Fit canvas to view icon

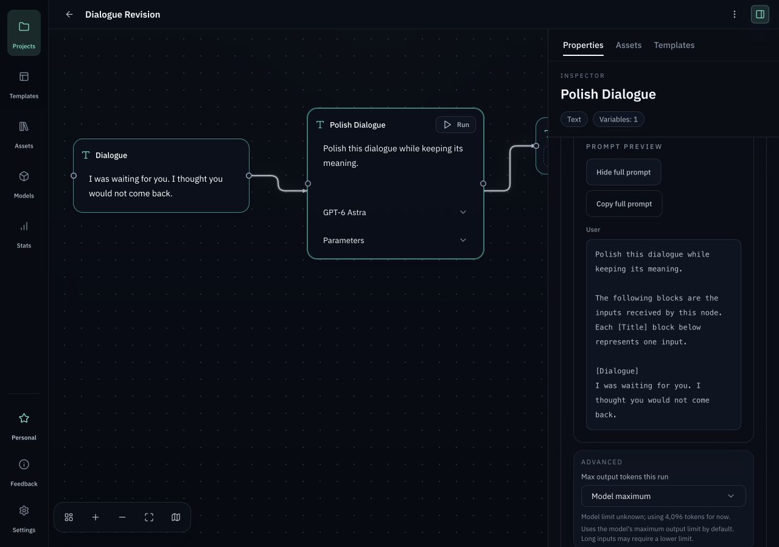coord(149,517)
